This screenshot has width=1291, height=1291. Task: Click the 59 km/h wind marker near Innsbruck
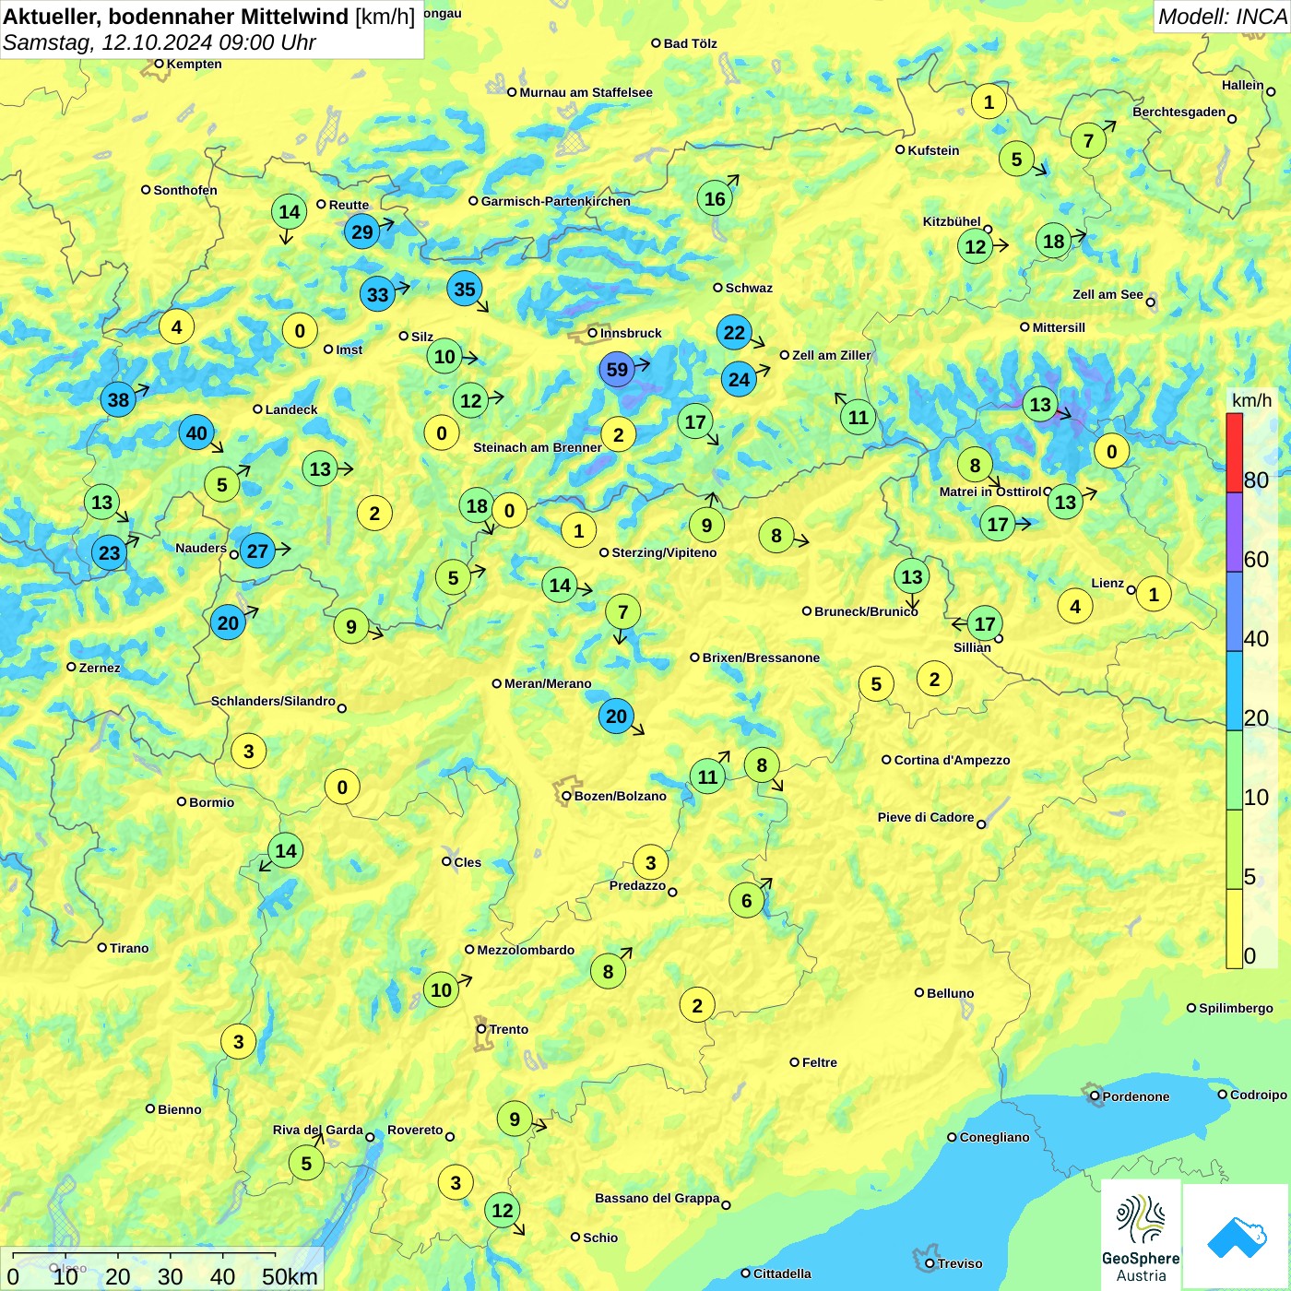click(617, 370)
